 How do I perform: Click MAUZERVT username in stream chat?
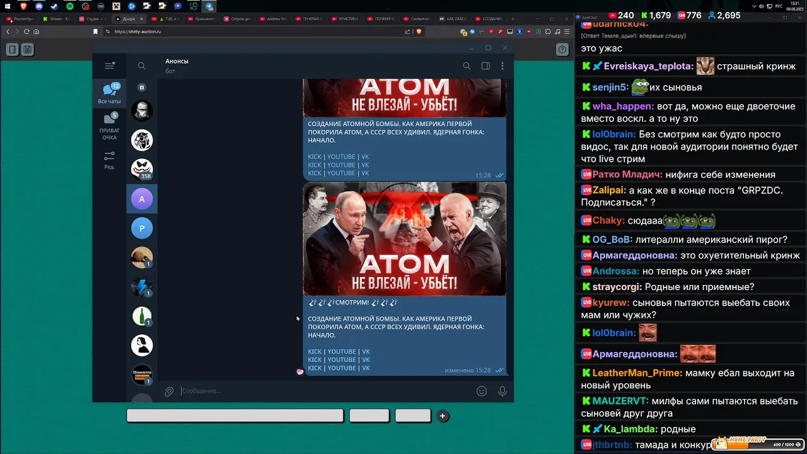[x=620, y=401]
